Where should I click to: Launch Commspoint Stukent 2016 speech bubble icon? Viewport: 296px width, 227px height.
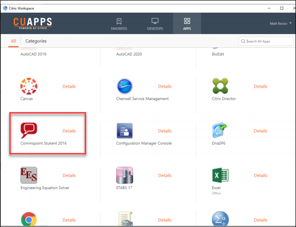(29, 131)
